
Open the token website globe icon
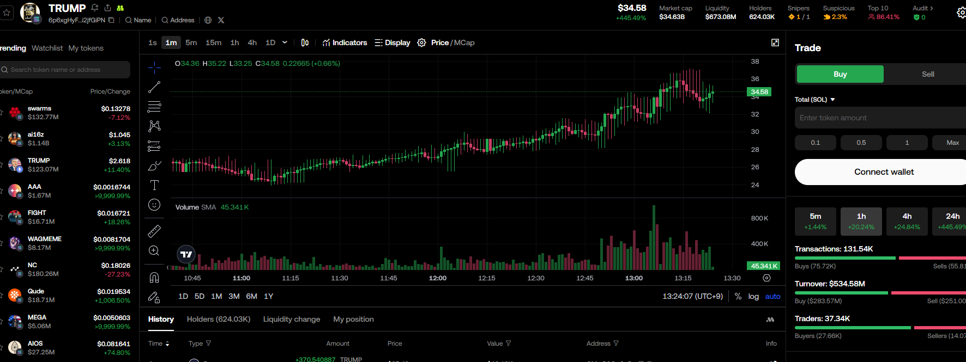(208, 20)
